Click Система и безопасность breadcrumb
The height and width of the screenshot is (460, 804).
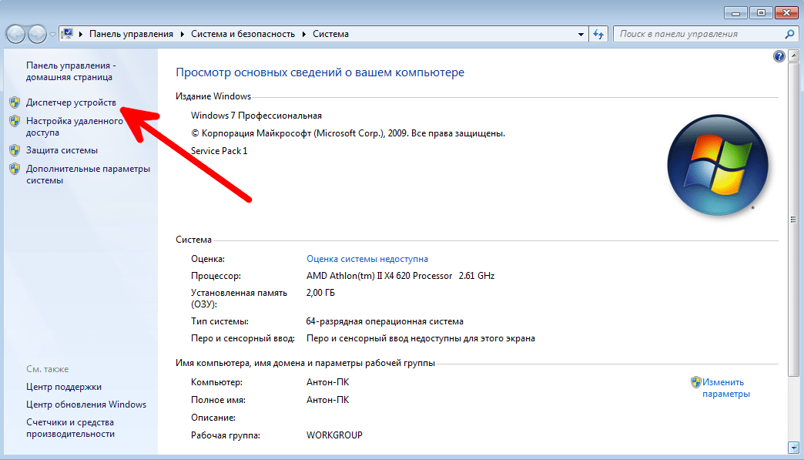[x=243, y=34]
